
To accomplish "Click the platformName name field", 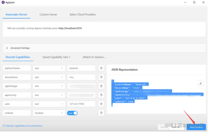I will (x=17, y=68).
